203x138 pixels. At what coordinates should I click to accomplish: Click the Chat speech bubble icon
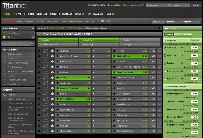point(102,21)
